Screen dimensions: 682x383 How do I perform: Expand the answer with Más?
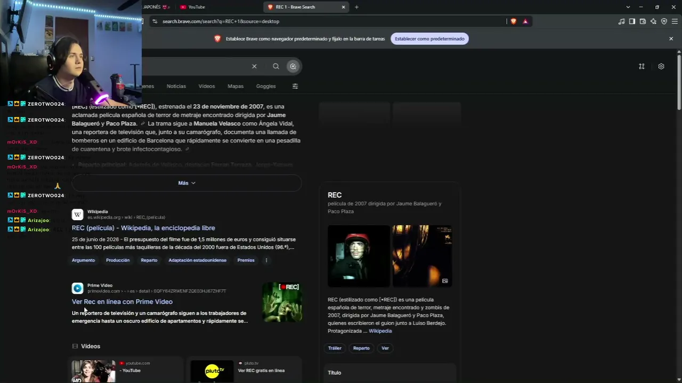click(186, 183)
